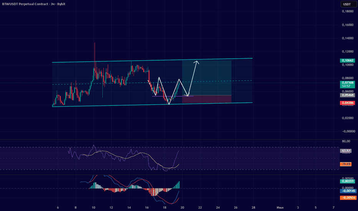Select the gray 0,05468 entry price label
The width and height of the screenshot is (358, 211).
tap(348, 95)
